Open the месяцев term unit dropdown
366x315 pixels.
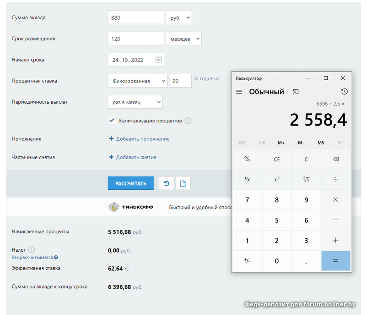click(x=184, y=39)
